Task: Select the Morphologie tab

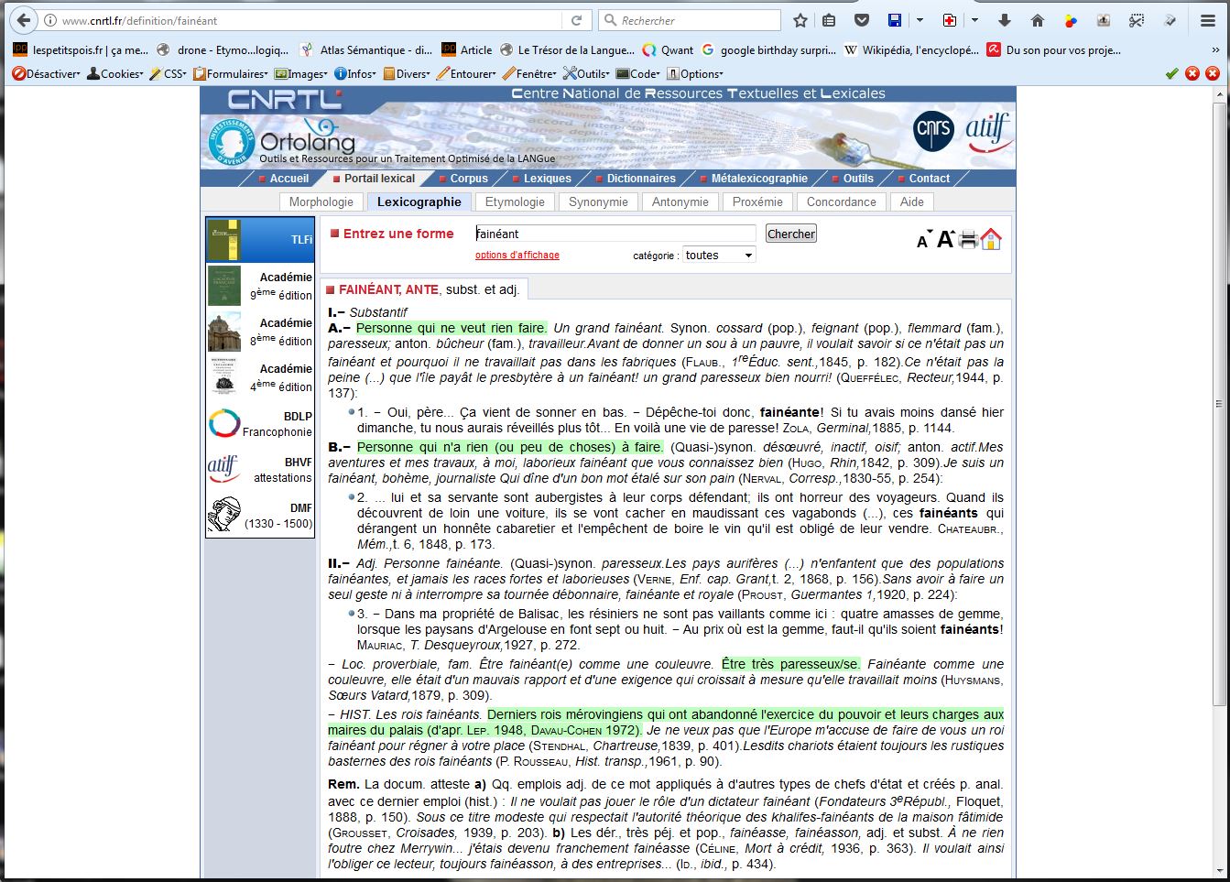Action: pos(321,201)
